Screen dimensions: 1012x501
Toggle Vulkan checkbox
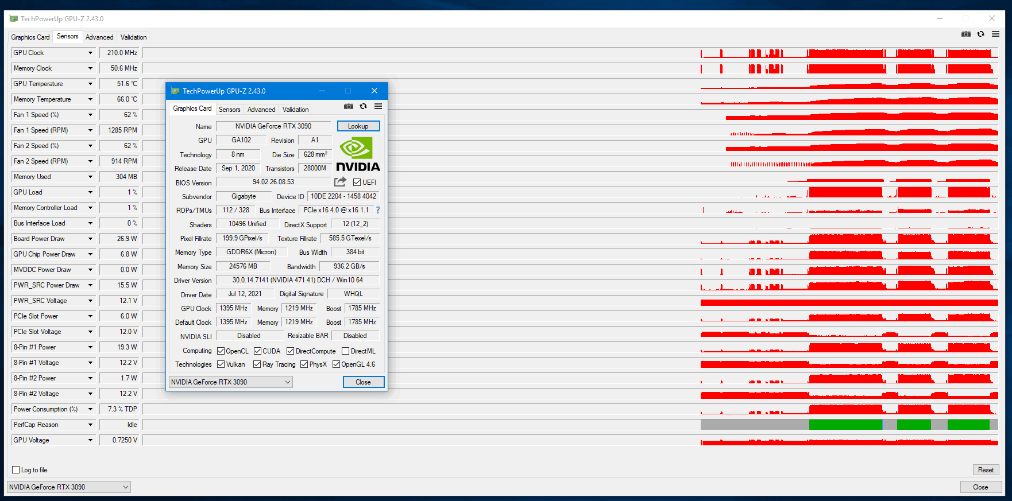(221, 364)
